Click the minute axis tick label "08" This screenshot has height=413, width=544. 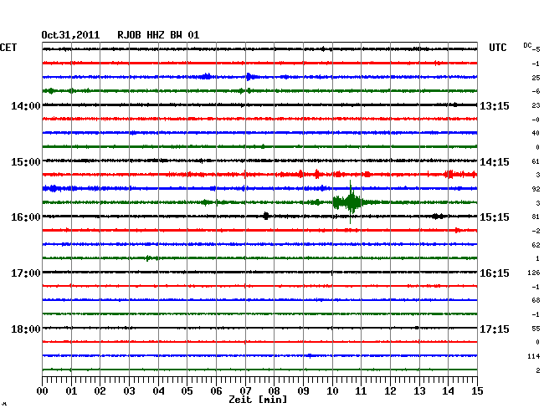coord(274,390)
